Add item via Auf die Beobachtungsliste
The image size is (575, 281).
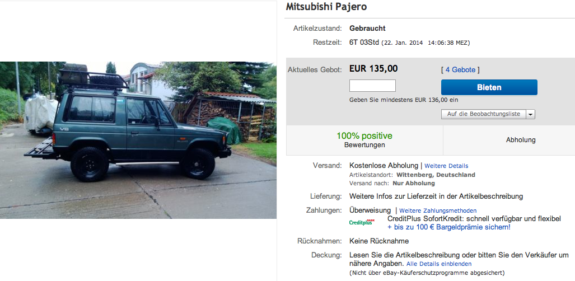tap(483, 114)
